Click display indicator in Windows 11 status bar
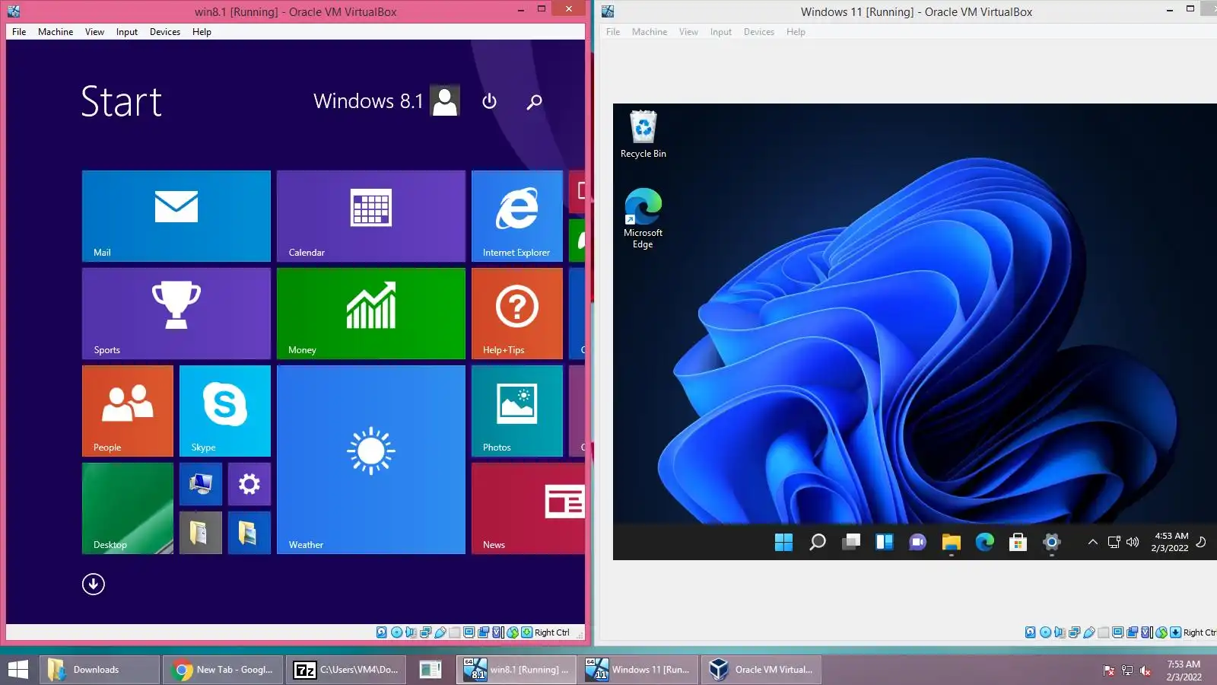This screenshot has height=685, width=1217. click(1117, 632)
